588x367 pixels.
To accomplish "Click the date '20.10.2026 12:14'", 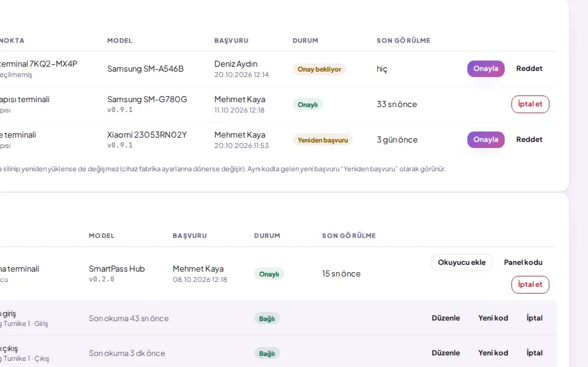I will coord(241,75).
